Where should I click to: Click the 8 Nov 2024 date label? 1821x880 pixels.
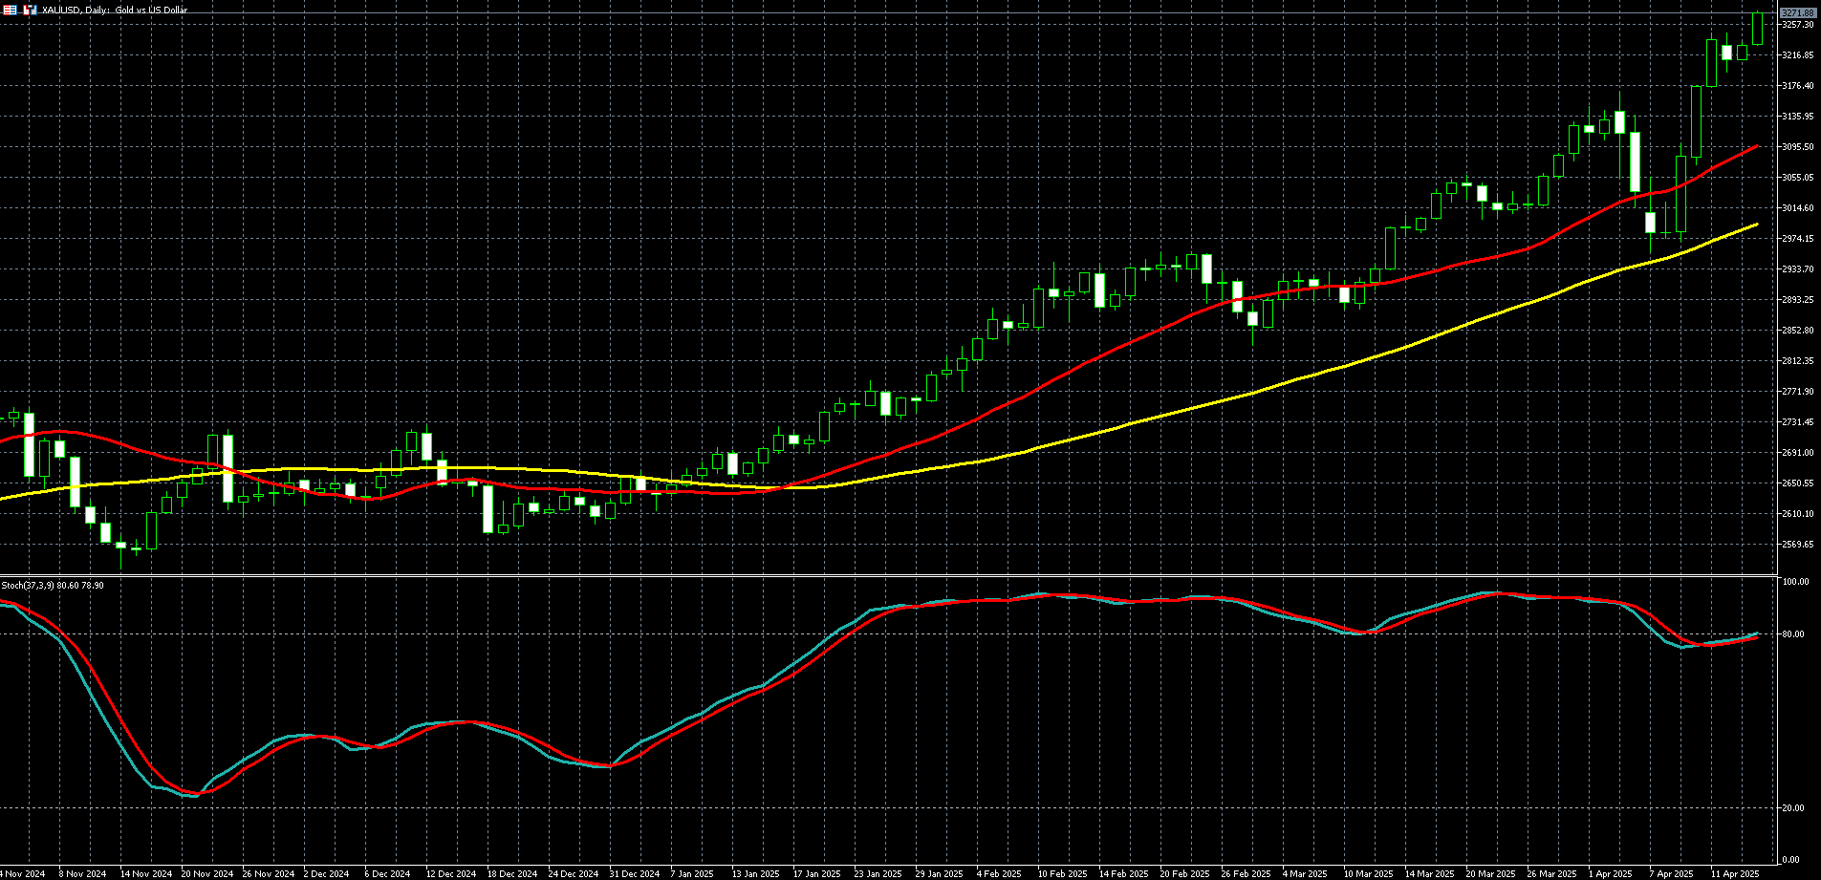point(82,873)
